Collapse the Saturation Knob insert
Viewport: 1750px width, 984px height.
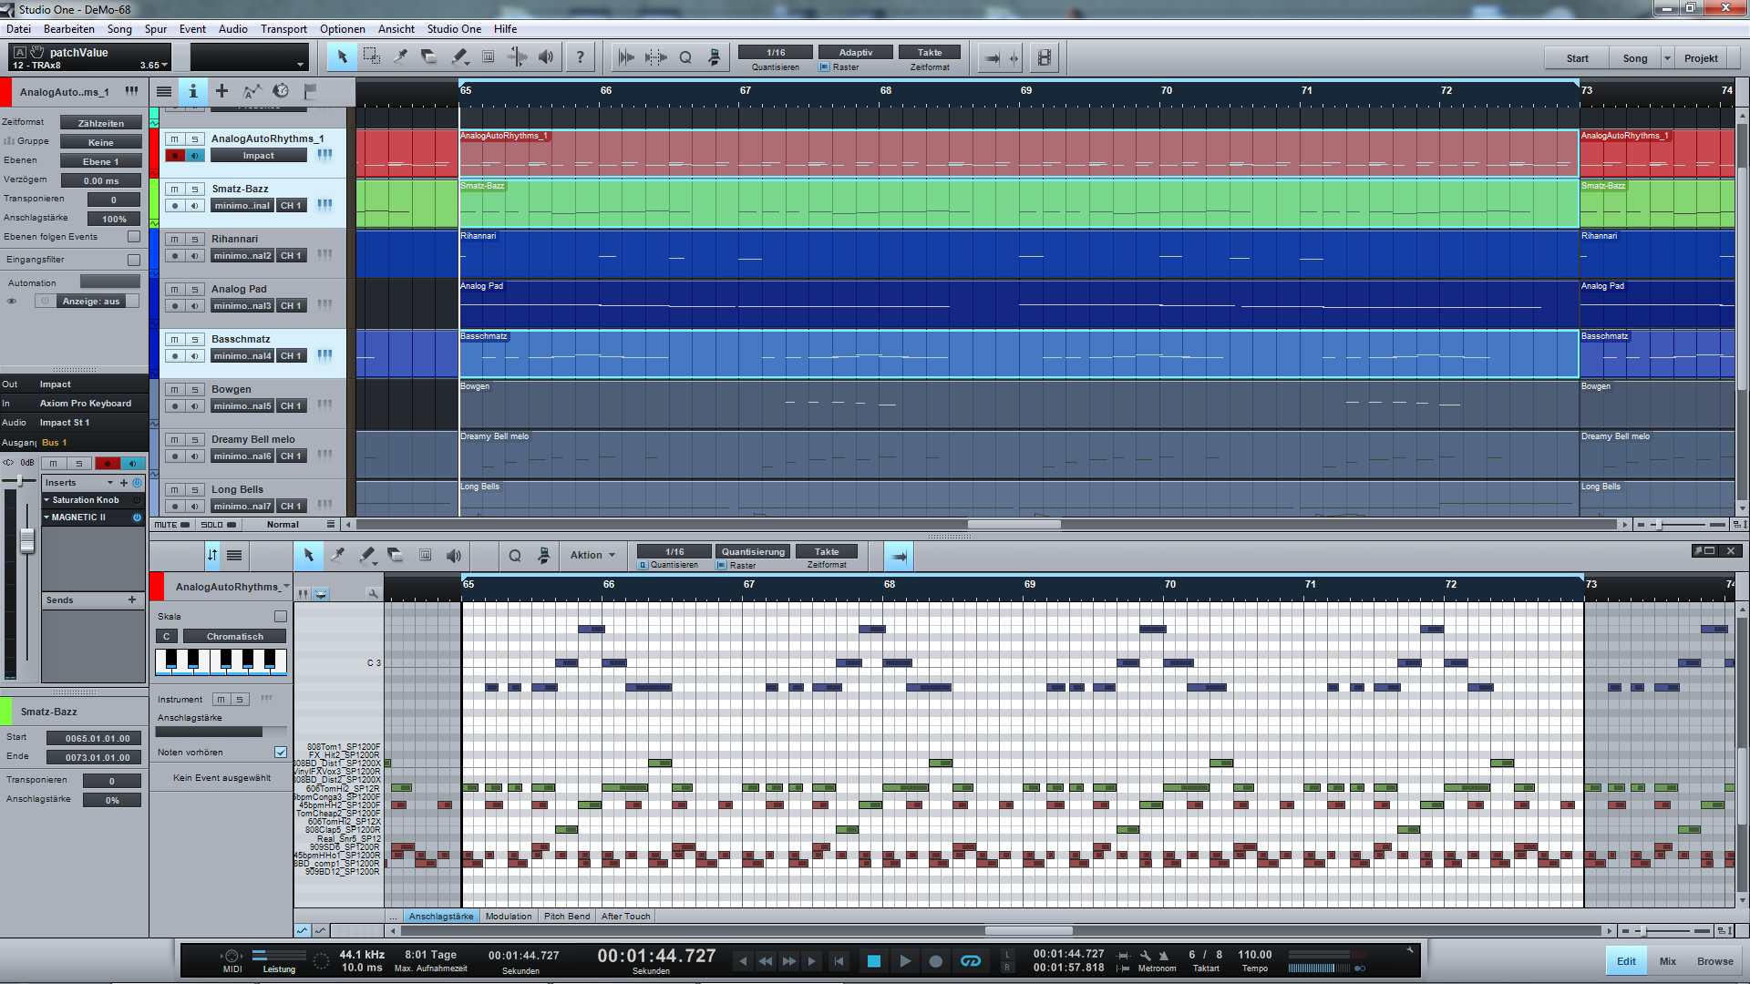[46, 500]
